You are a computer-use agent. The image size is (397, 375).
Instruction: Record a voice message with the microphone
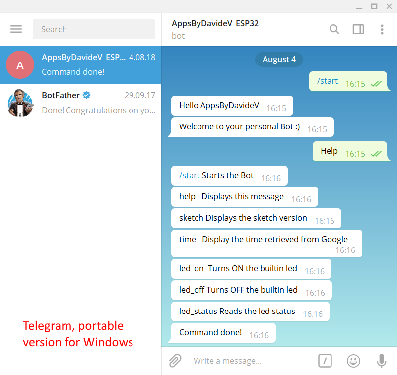pos(381,361)
